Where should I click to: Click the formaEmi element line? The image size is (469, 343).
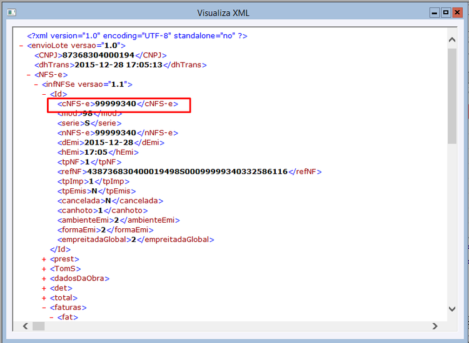(105, 229)
